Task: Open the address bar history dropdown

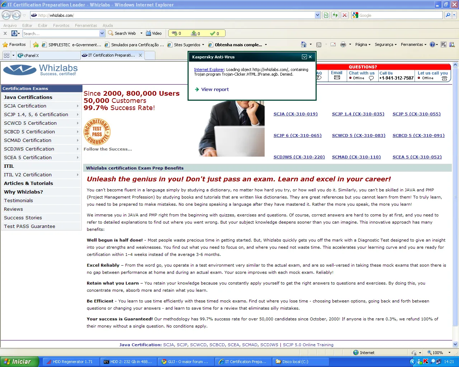Action: [317, 15]
